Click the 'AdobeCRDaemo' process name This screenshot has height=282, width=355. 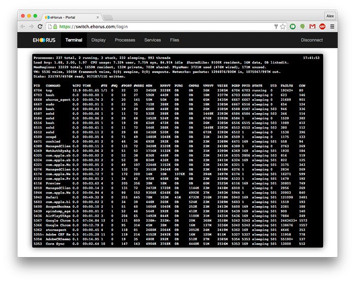click(58, 239)
